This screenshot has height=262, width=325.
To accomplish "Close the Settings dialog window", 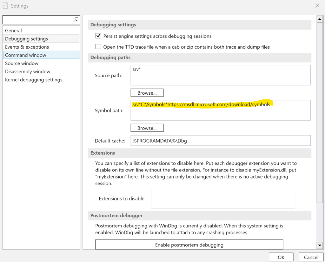I will pos(317,6).
